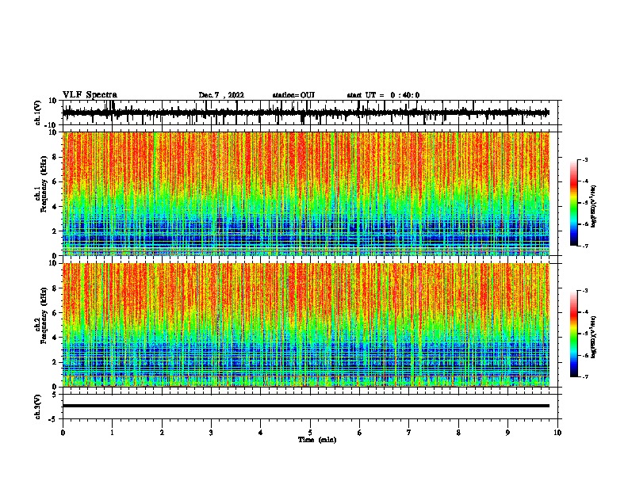Screen dimensions: 628x485
Task: Click the "5" tick on the time axis
Action: [310, 433]
